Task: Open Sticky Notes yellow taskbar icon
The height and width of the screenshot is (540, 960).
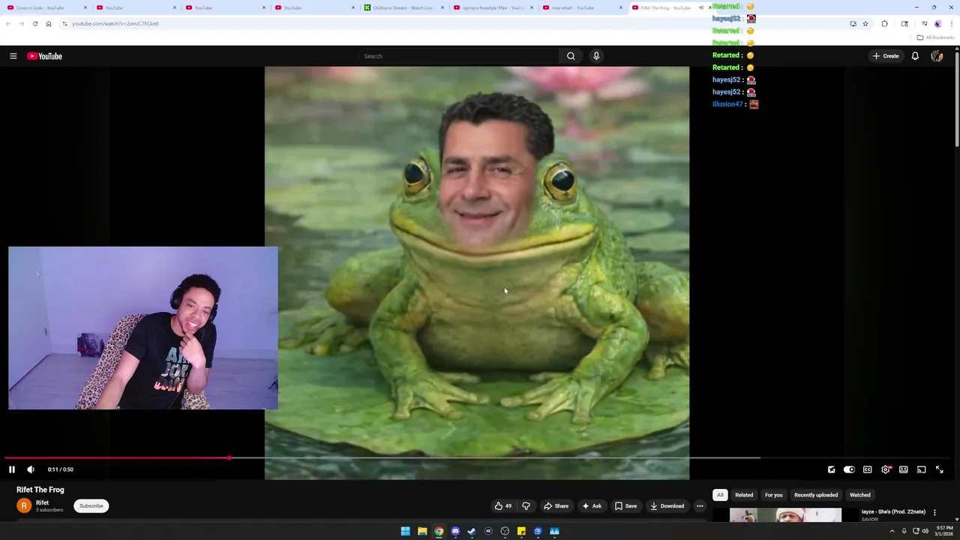Action: click(521, 531)
